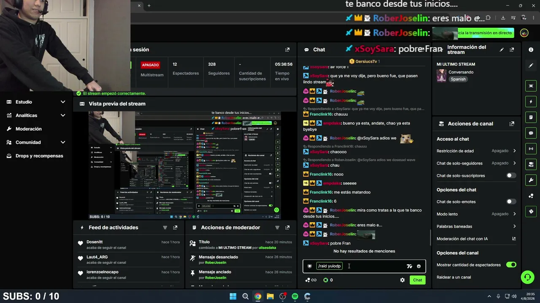Click the screen frame icon in the right sidebar

pos(531,86)
